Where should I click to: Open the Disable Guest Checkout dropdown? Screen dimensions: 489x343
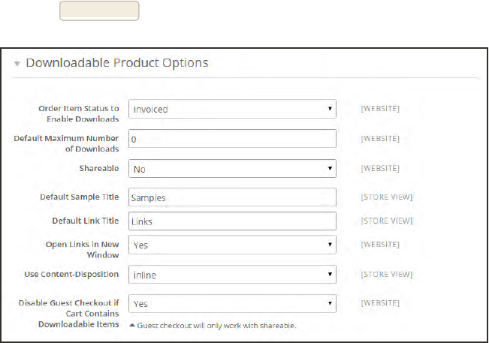(x=231, y=304)
